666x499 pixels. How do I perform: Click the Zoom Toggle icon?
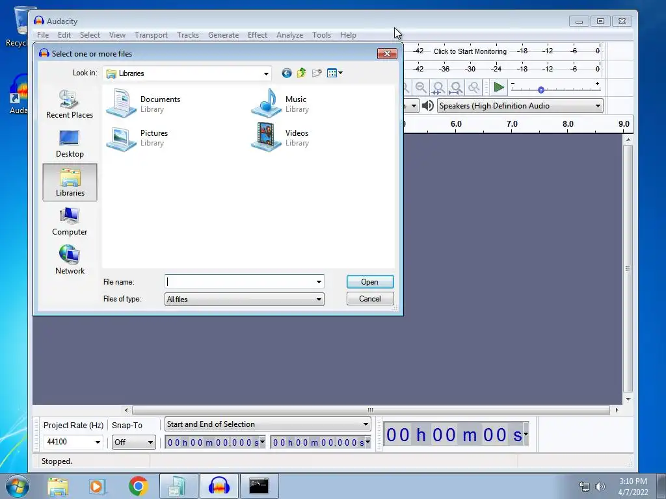click(x=473, y=88)
